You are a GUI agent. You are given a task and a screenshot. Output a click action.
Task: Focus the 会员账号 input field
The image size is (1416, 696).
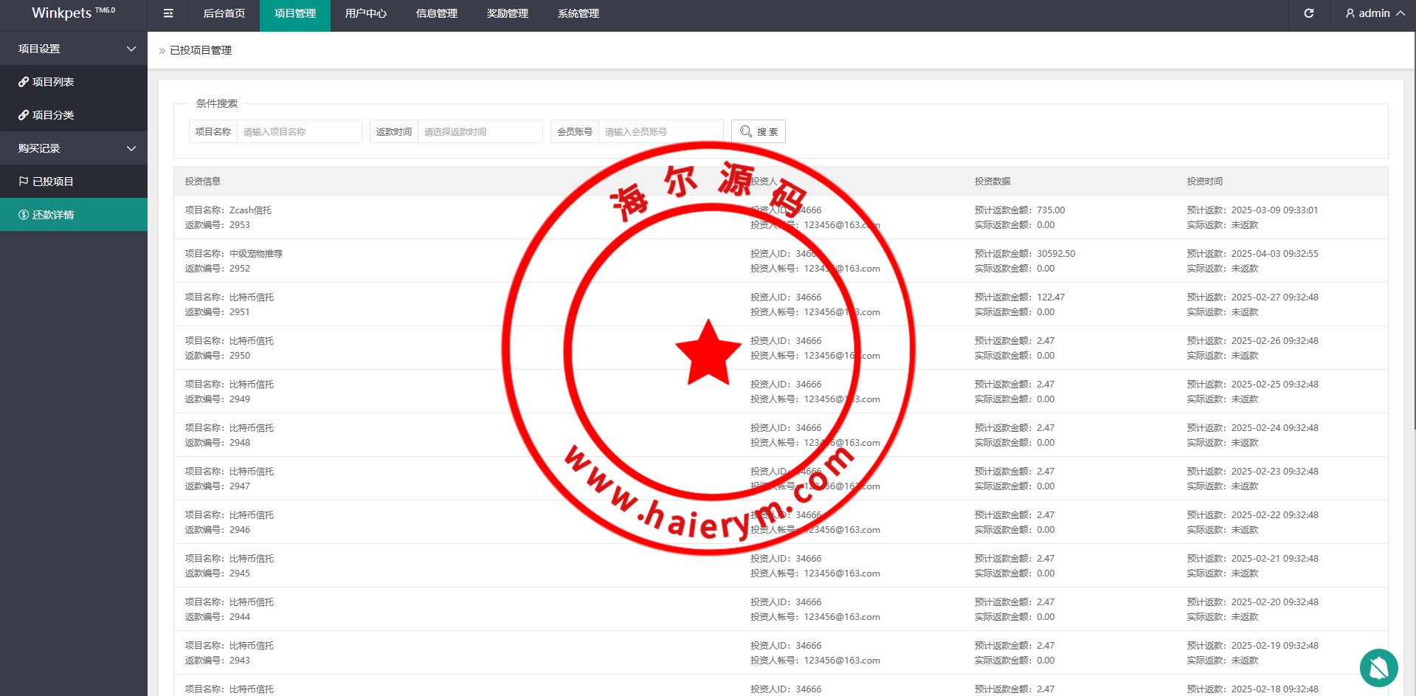[660, 131]
